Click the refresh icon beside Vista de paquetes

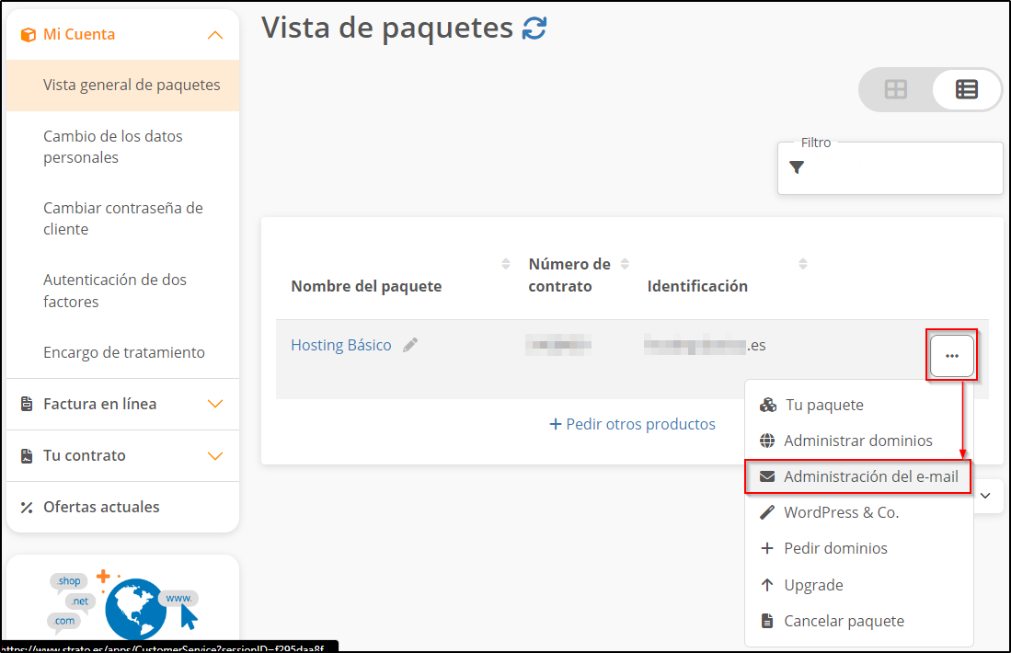[534, 29]
